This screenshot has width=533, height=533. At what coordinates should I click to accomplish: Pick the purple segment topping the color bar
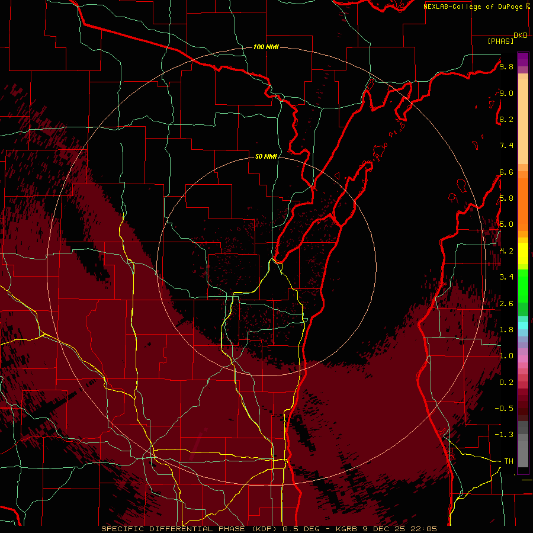(x=523, y=59)
